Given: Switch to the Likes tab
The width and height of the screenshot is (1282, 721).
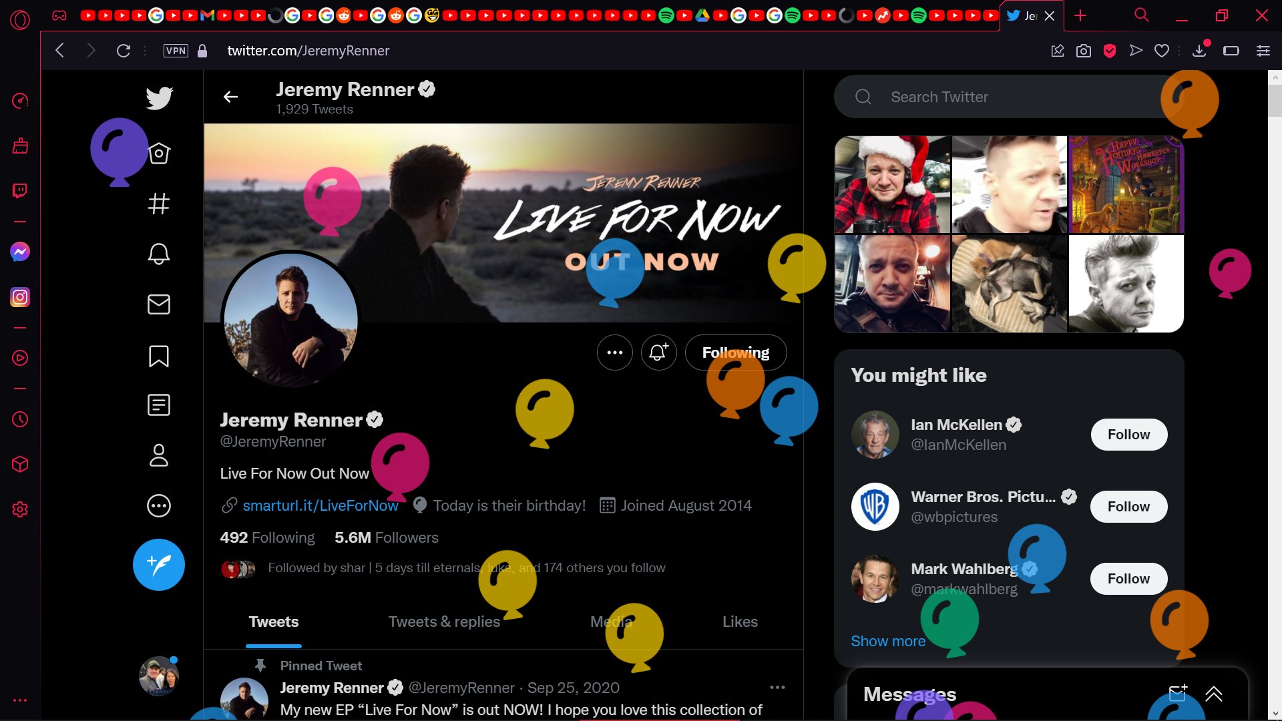Looking at the screenshot, I should 740,622.
